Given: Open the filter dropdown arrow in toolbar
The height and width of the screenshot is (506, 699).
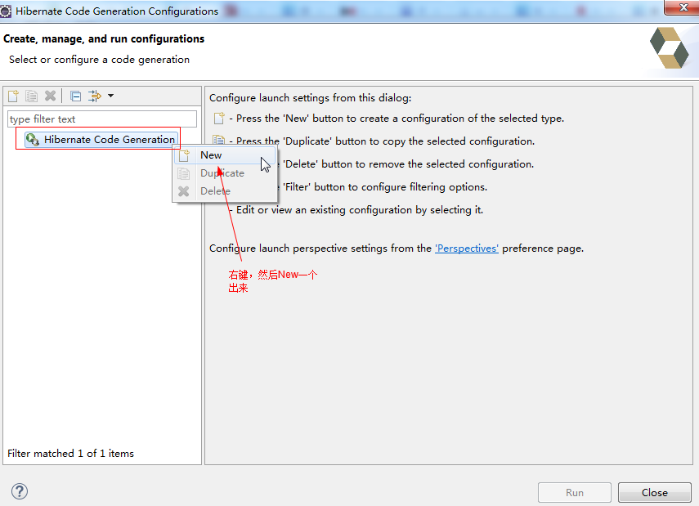Looking at the screenshot, I should pos(110,96).
